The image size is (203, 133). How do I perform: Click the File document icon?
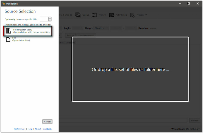8,39
